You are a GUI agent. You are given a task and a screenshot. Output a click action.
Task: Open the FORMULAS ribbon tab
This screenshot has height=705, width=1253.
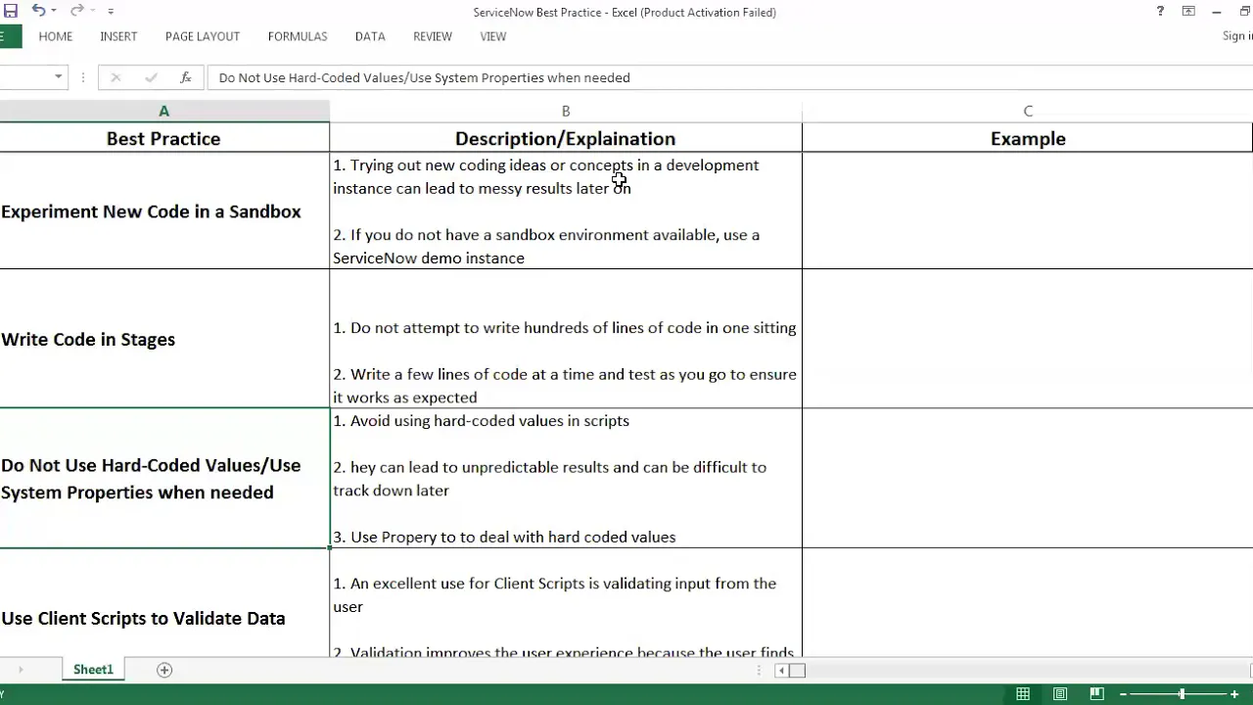[298, 36]
